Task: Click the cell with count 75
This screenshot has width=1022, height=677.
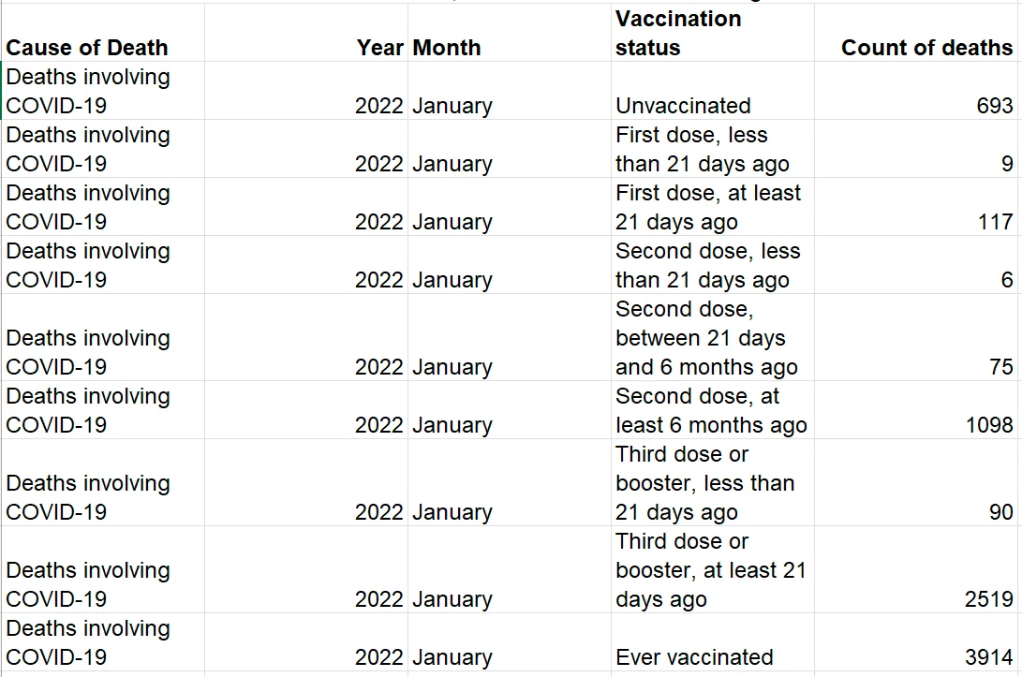Action: (916, 337)
